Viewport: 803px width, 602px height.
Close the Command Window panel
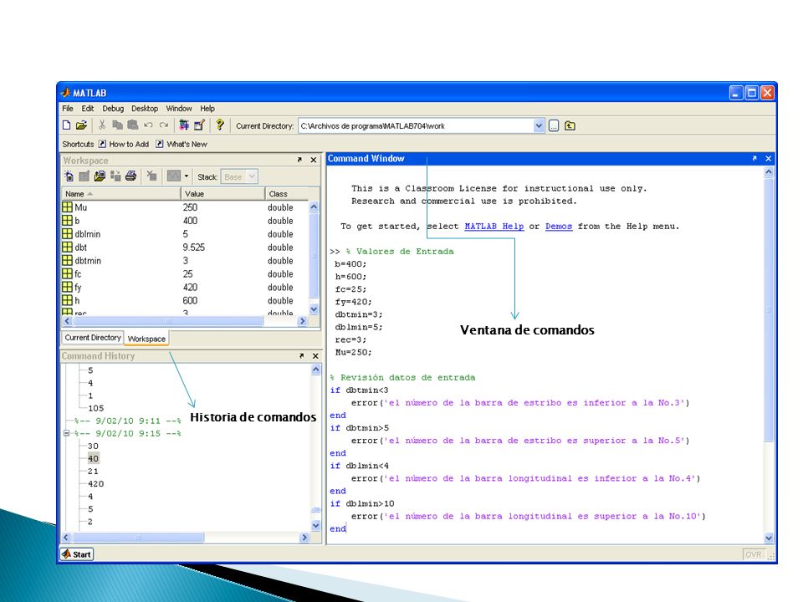pyautogui.click(x=768, y=159)
